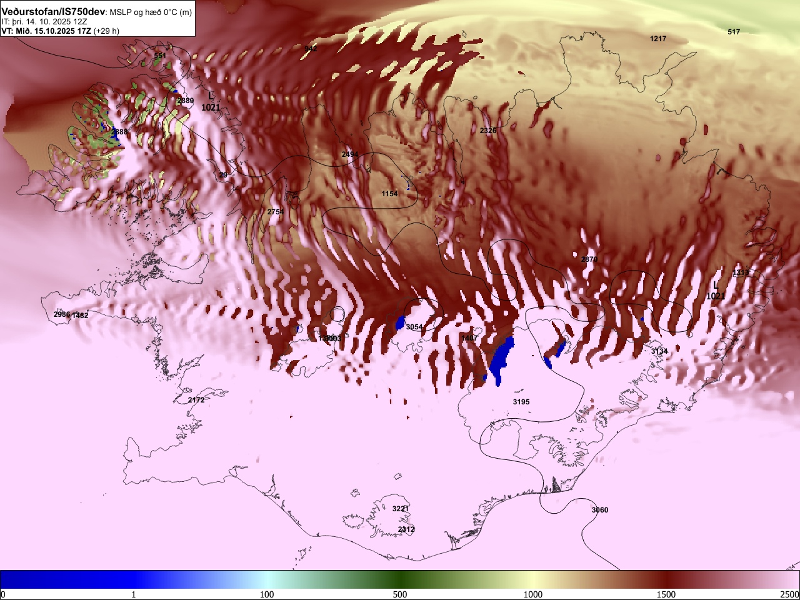
Task: Click the 1313 height value
Action: click(x=741, y=272)
